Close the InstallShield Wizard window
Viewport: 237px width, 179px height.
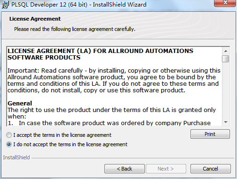225,3
